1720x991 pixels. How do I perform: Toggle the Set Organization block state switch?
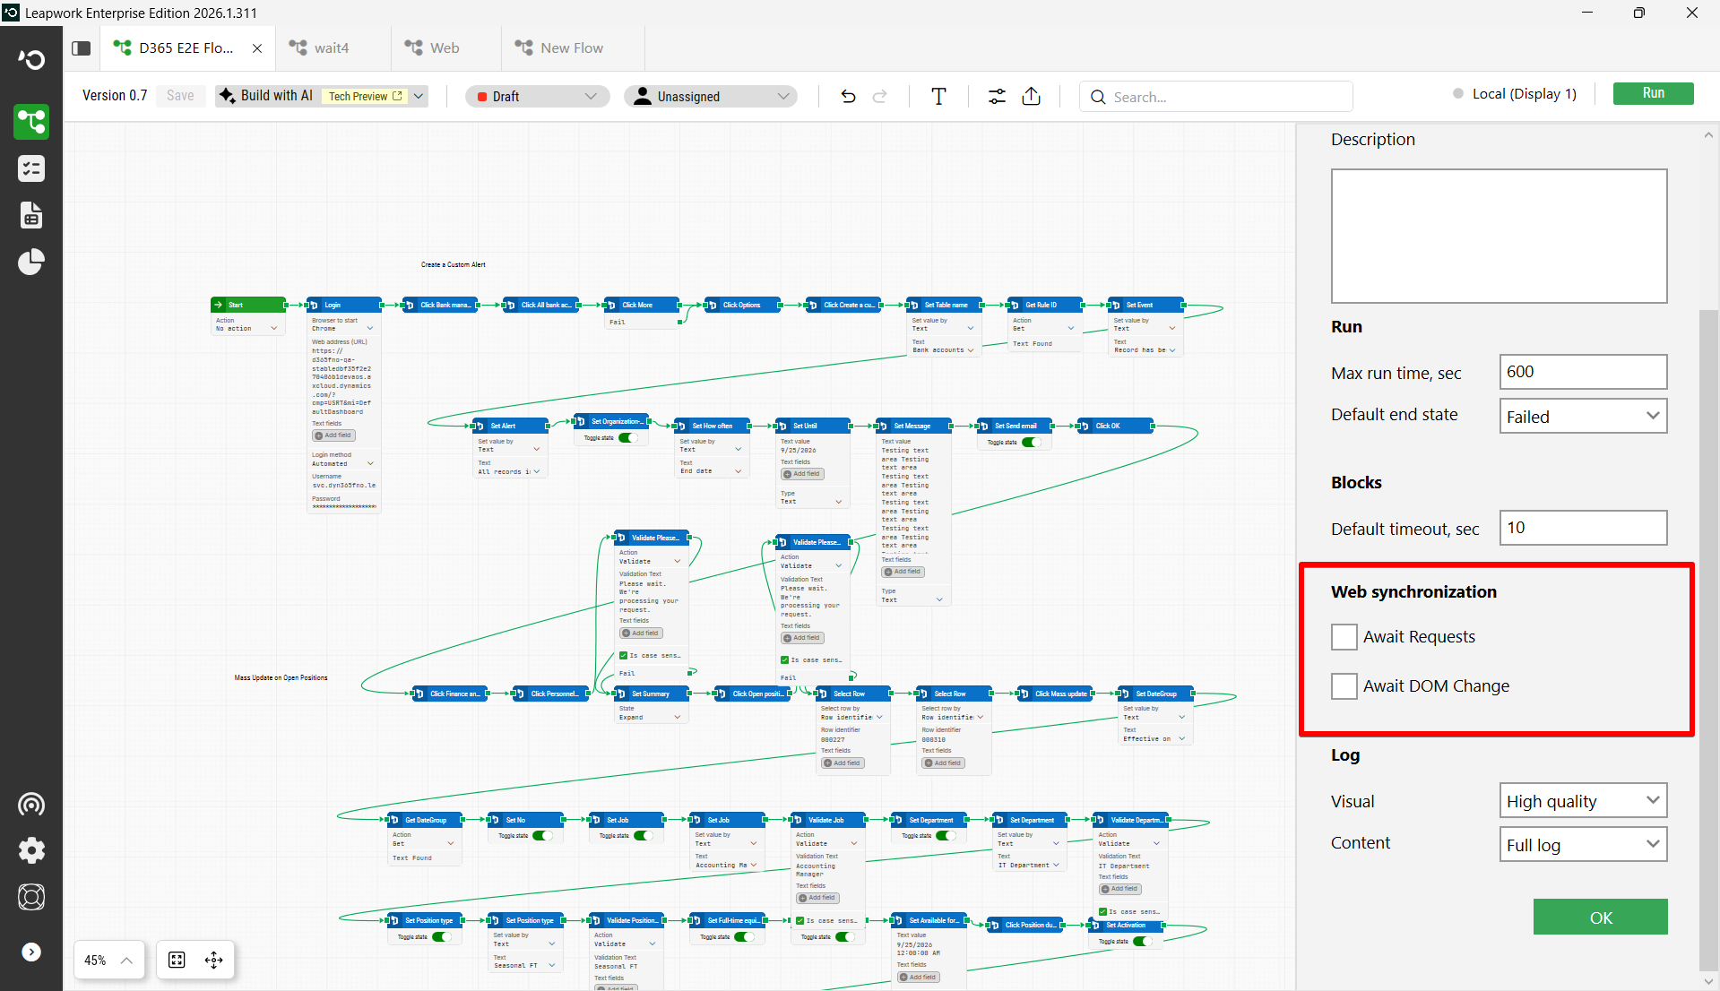(628, 438)
